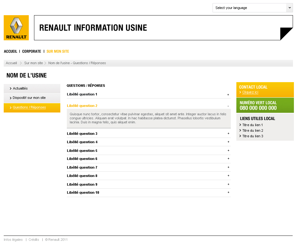Click the Libéllé question 4 title
Viewport: 297px width, 247px height.
82,142
